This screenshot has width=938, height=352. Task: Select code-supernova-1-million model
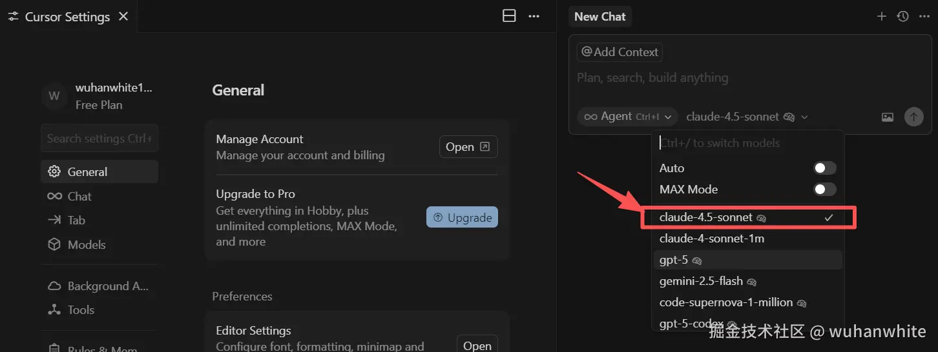(x=747, y=302)
